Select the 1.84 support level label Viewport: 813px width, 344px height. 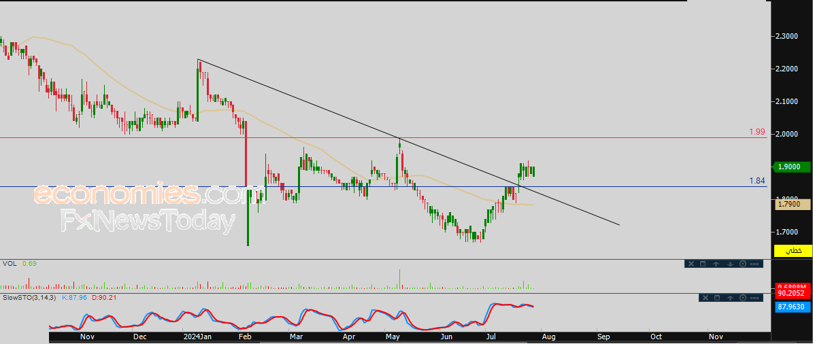tap(757, 181)
